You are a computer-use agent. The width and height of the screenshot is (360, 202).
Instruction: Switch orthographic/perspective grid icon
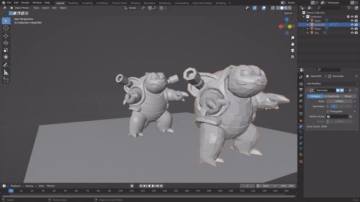click(292, 57)
